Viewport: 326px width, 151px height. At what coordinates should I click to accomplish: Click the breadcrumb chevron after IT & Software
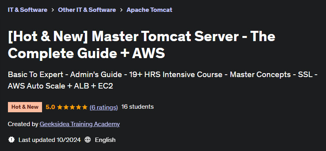pyautogui.click(x=53, y=10)
